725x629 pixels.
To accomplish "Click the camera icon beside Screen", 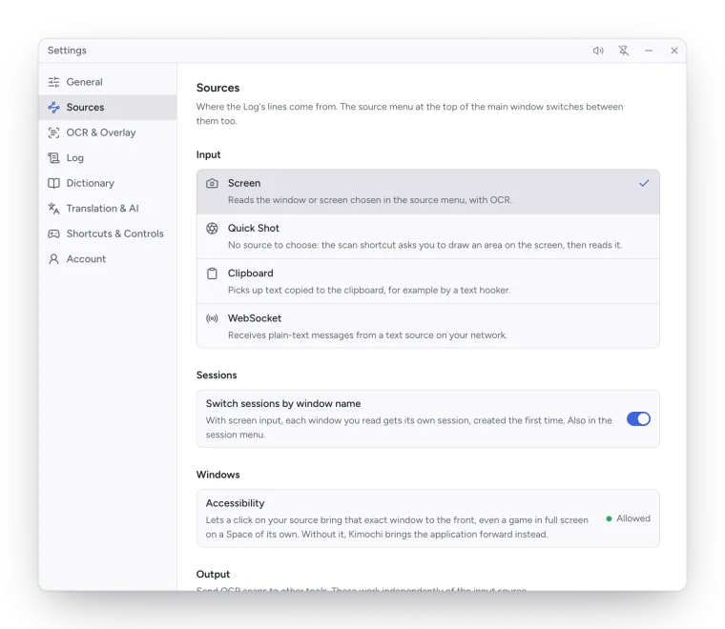I will 212,183.
